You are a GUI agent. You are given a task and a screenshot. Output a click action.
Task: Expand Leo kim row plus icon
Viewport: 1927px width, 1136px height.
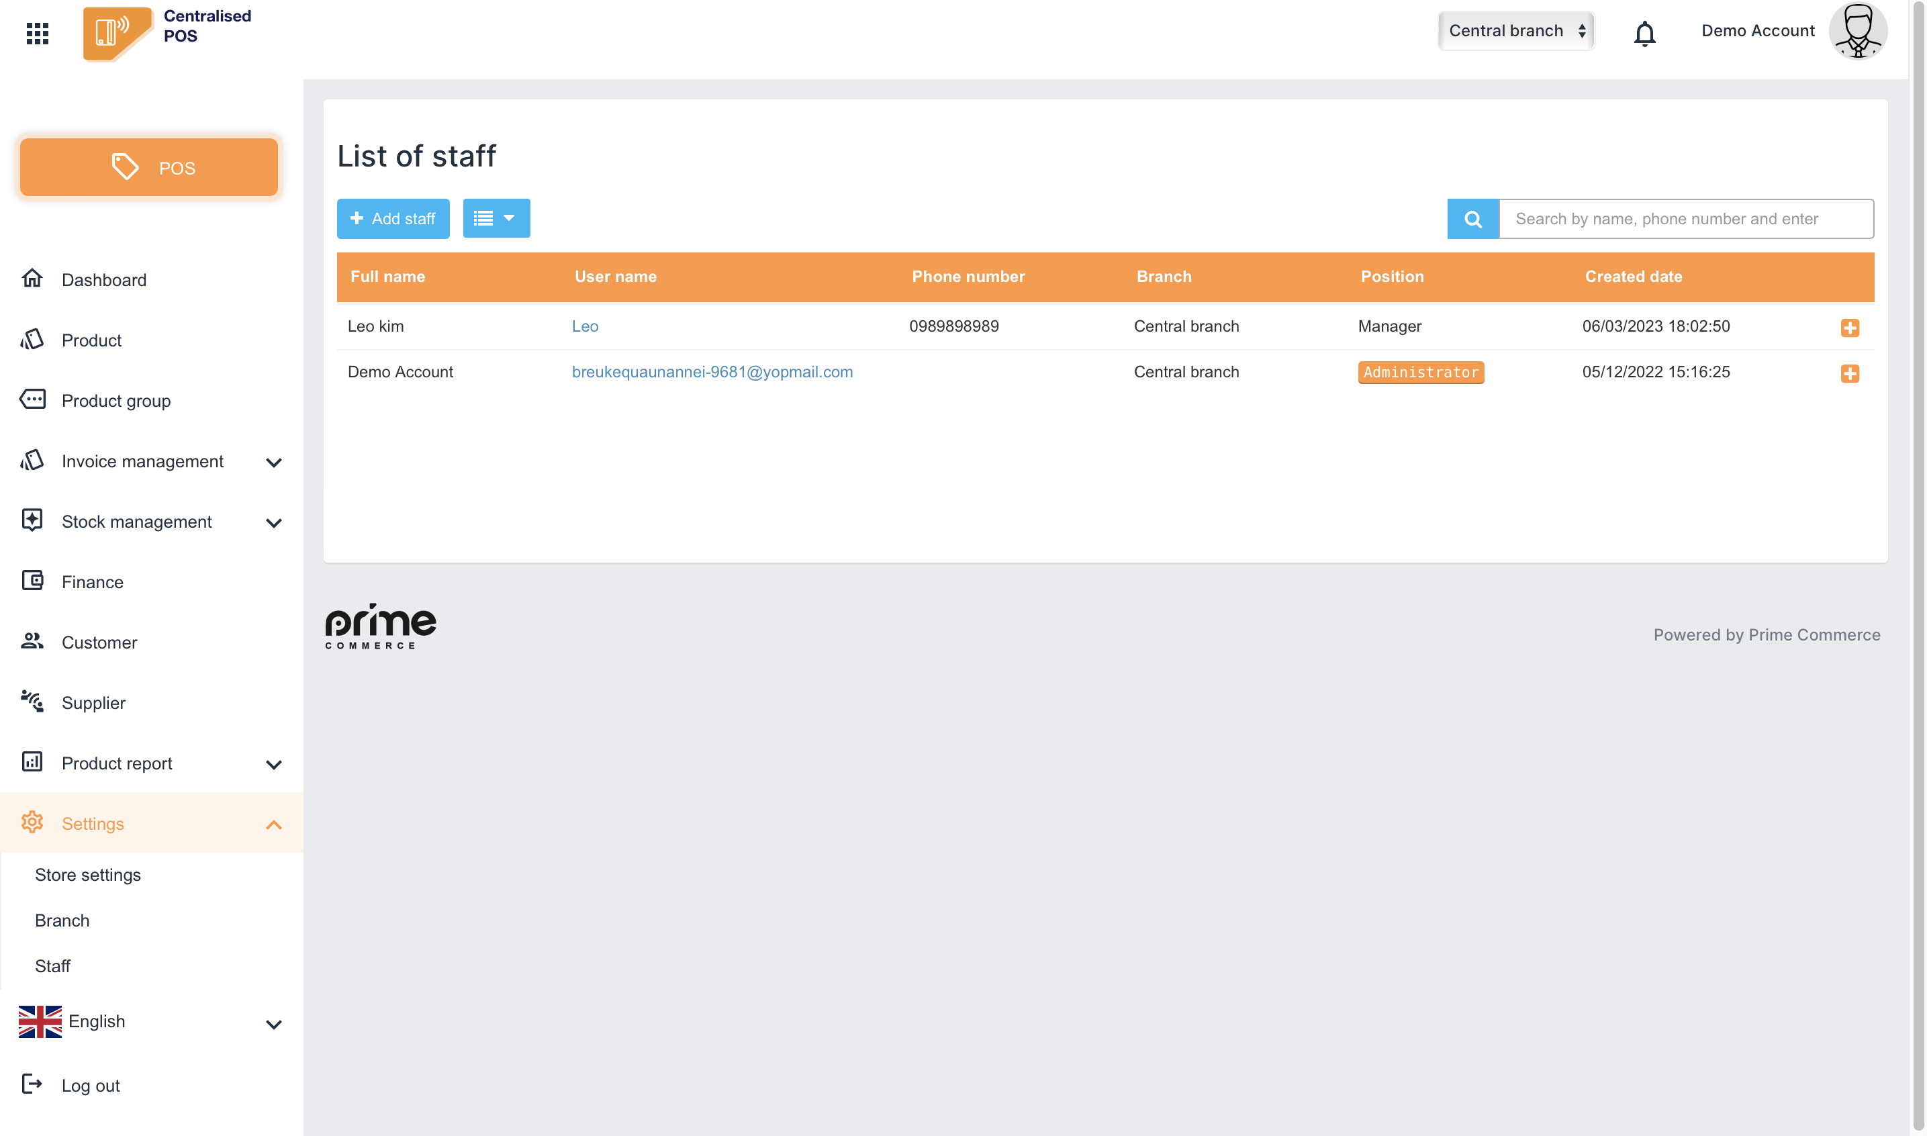(x=1849, y=328)
